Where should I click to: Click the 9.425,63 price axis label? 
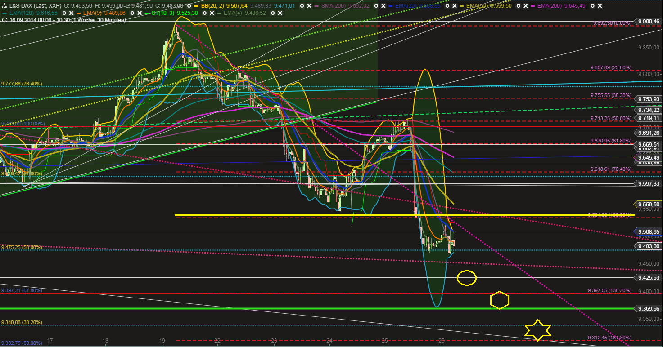(x=648, y=278)
